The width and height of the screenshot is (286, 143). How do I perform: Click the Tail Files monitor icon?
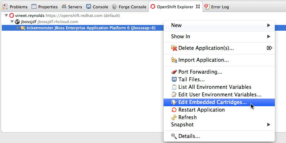pyautogui.click(x=174, y=79)
